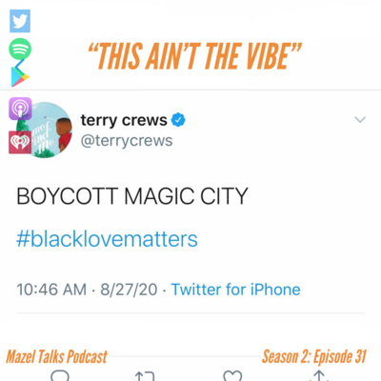Click the iHeartRadio red icon
The image size is (381, 381).
point(20,142)
